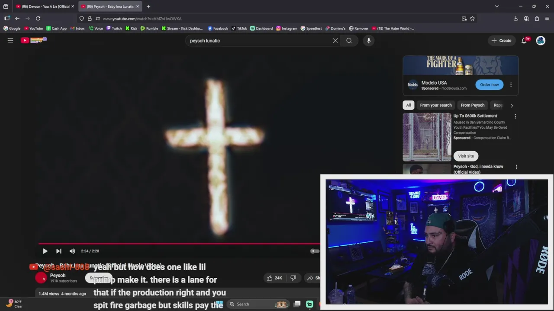Image resolution: width=554 pixels, height=311 pixels.
Task: Open options for the $600k Settlement ad
Action: coord(515,116)
